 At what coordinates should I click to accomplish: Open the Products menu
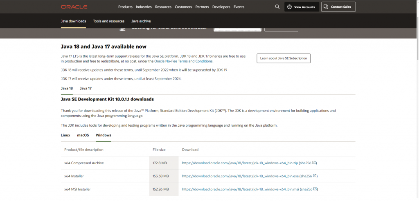[125, 7]
